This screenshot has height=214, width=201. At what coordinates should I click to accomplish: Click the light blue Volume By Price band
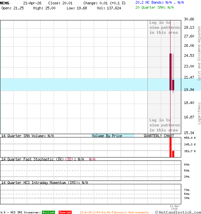pyautogui.click(x=74, y=85)
